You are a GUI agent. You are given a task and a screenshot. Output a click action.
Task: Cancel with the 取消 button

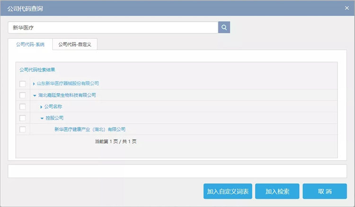[325, 191]
